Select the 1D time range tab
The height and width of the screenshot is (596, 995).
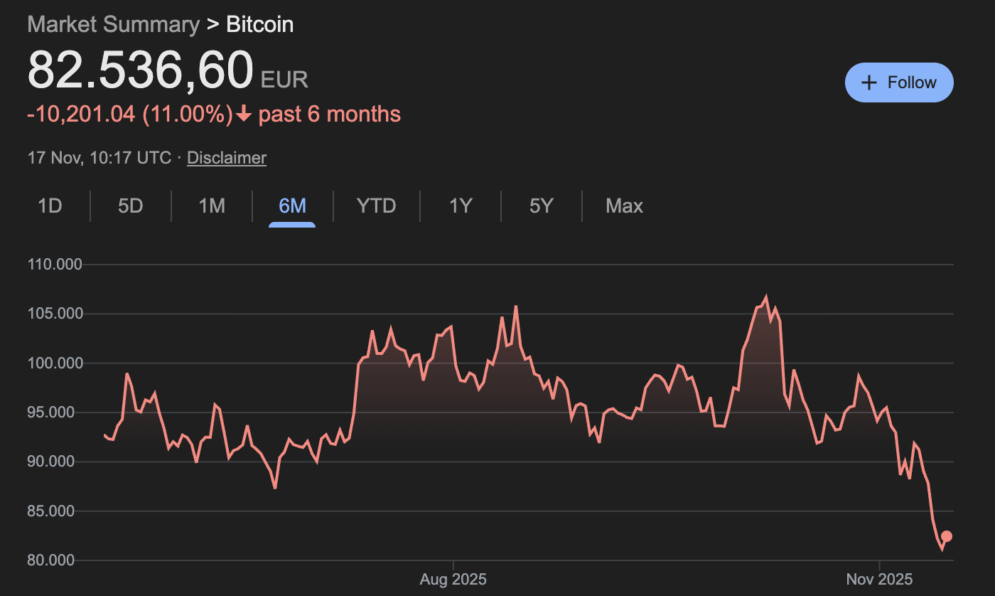(50, 206)
